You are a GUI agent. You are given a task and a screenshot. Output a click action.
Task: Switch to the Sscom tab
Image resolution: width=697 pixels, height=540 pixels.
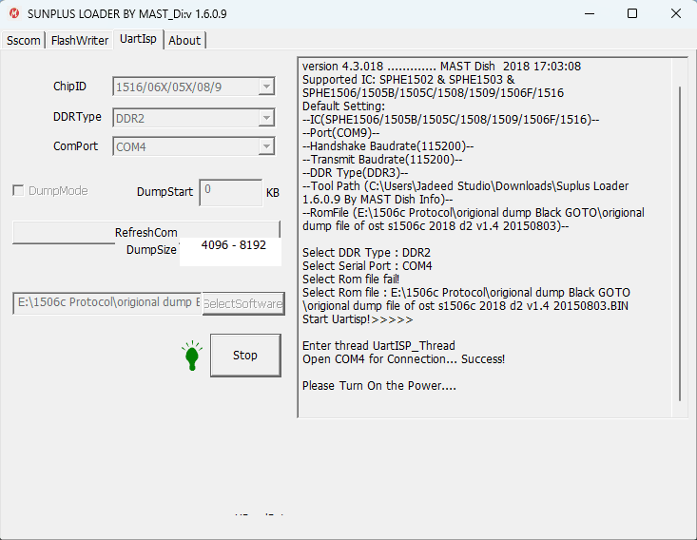(23, 41)
